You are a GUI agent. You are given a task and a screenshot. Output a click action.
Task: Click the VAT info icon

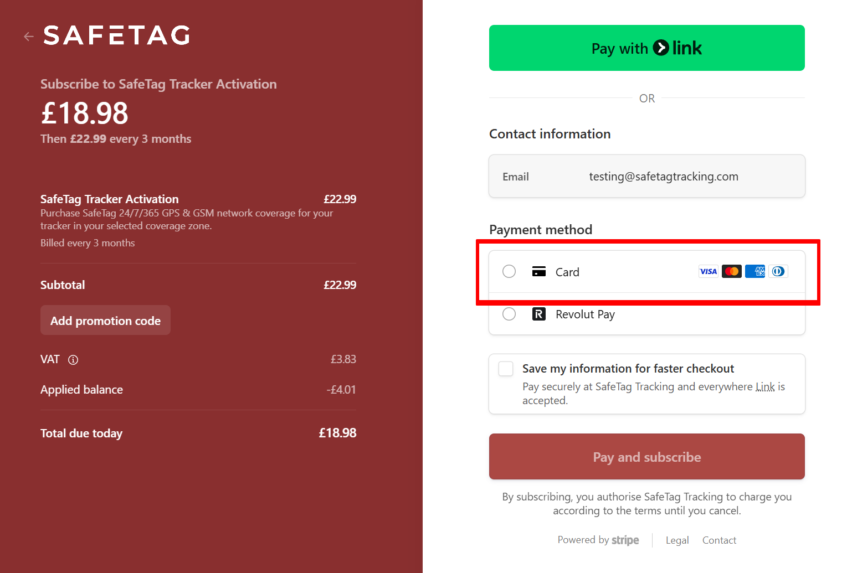[73, 360]
